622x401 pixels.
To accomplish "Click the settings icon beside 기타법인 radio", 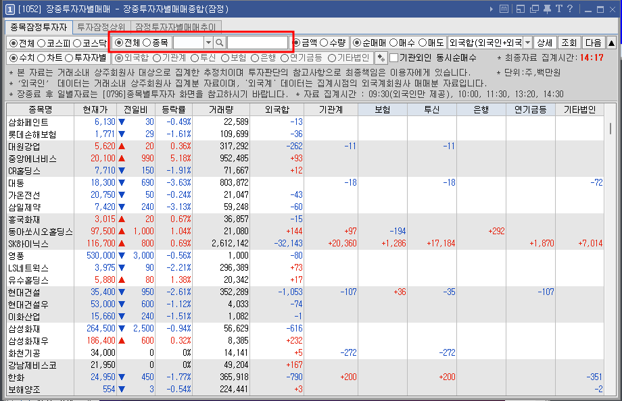I will (381, 58).
